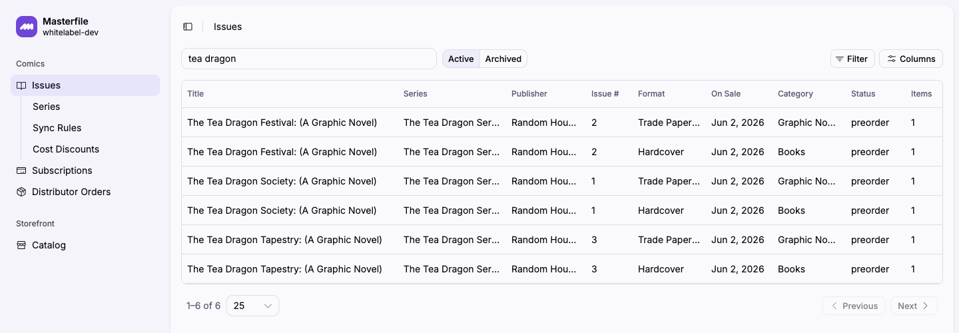
Task: Sort by the Issue # column header
Action: [605, 94]
